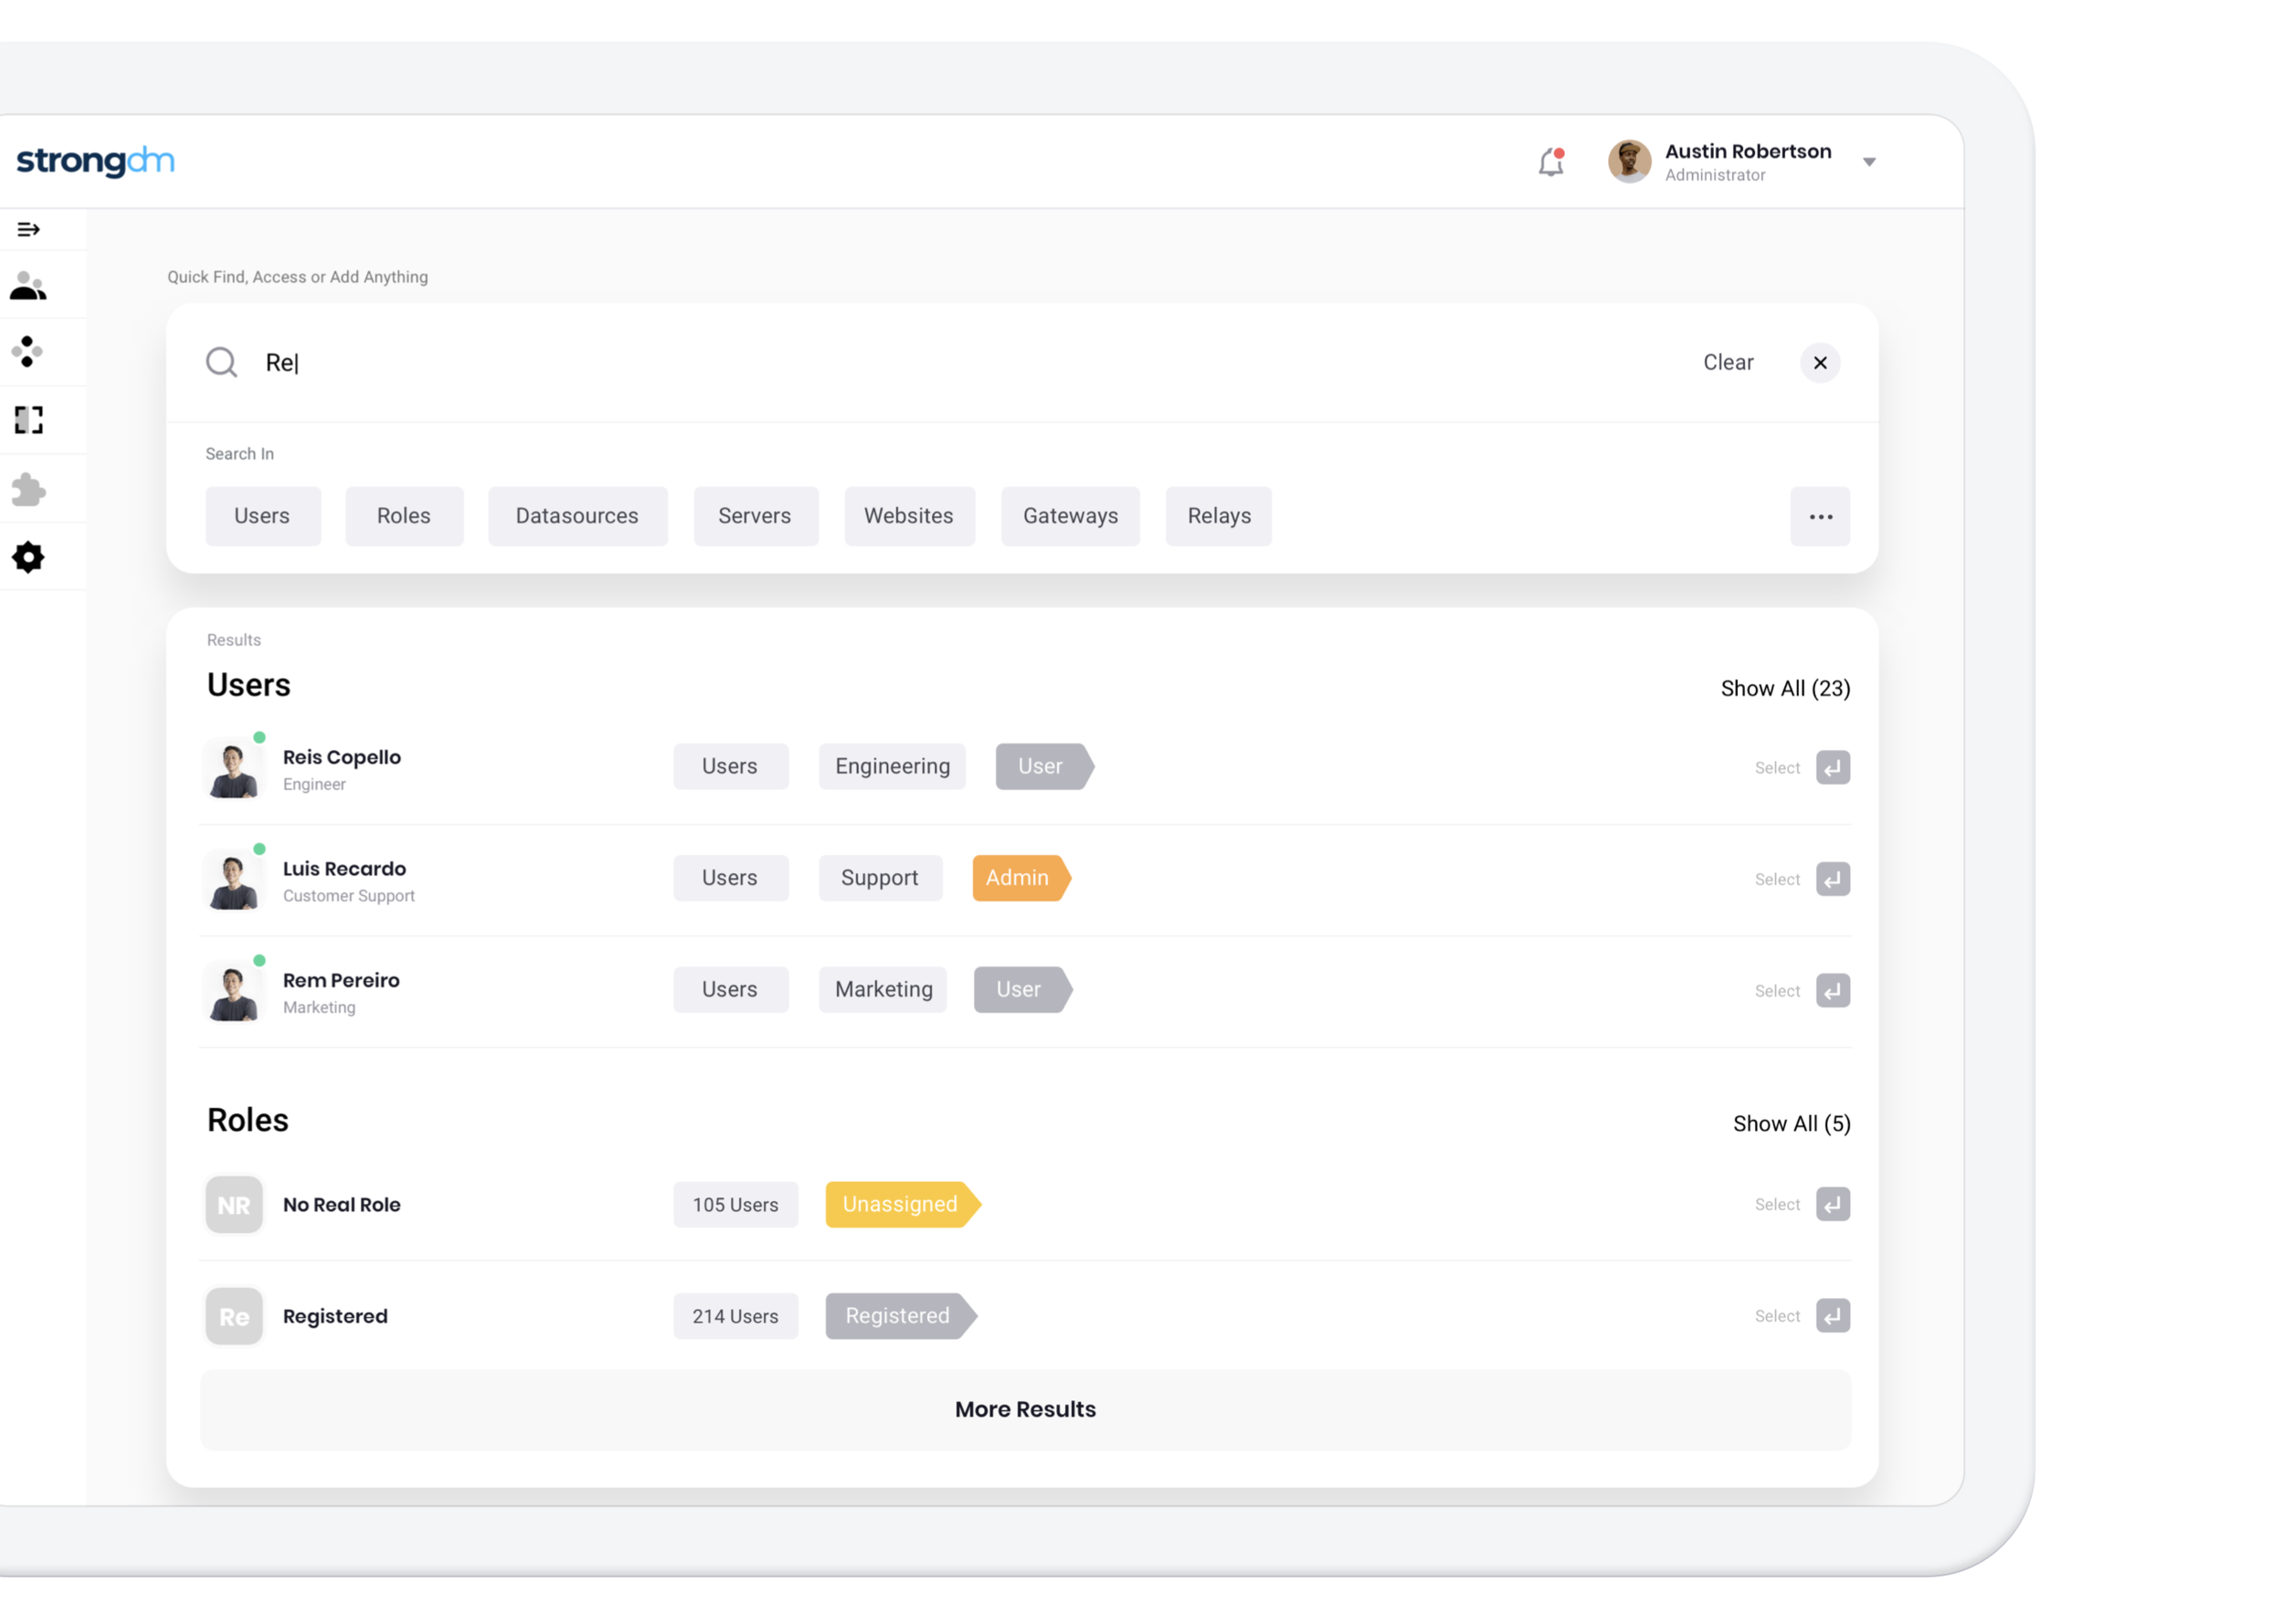Load More Results

click(x=1026, y=1411)
